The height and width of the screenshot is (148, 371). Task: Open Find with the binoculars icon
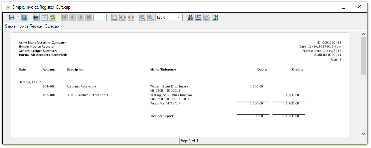click(191, 17)
